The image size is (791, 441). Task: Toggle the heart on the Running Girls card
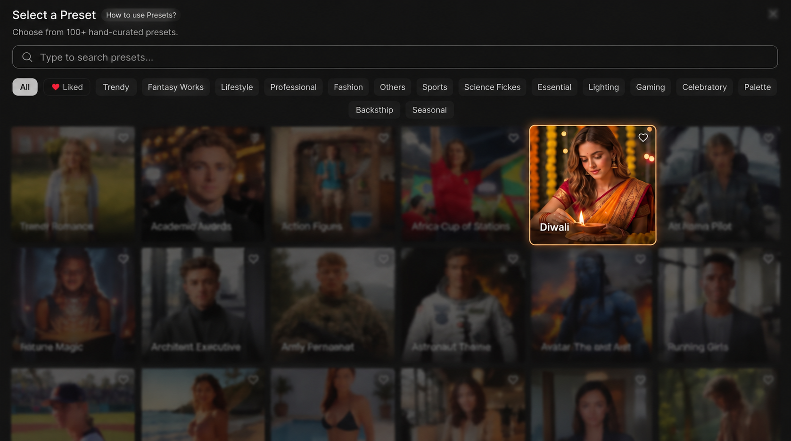768,259
